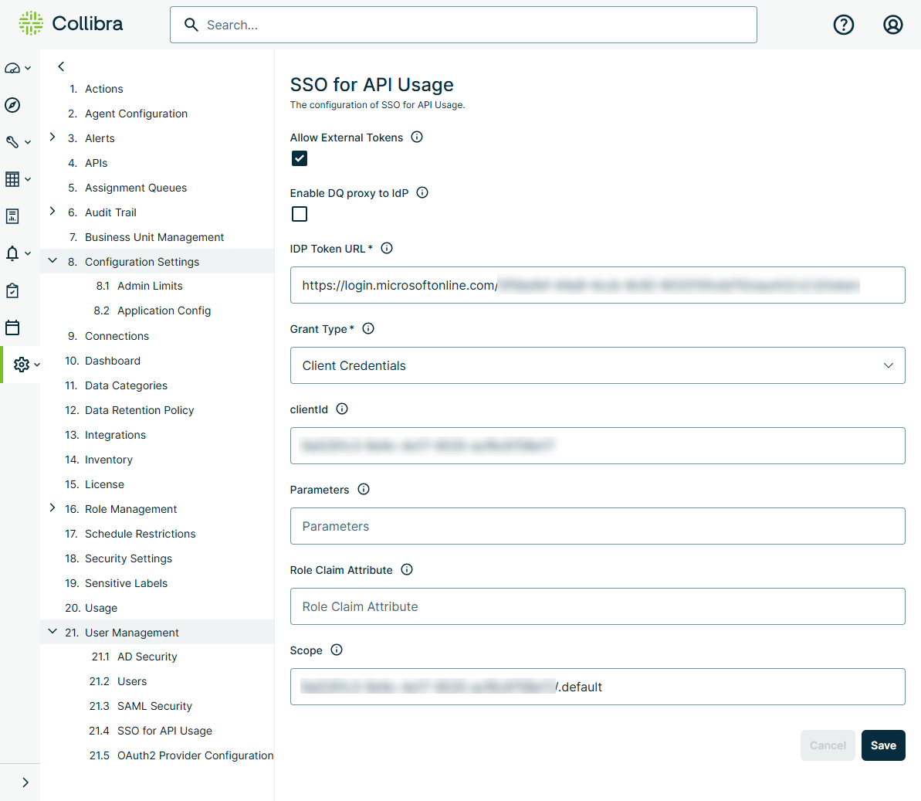The height and width of the screenshot is (801, 921).
Task: Select the wrench tools icon in sidebar
Action: (14, 142)
